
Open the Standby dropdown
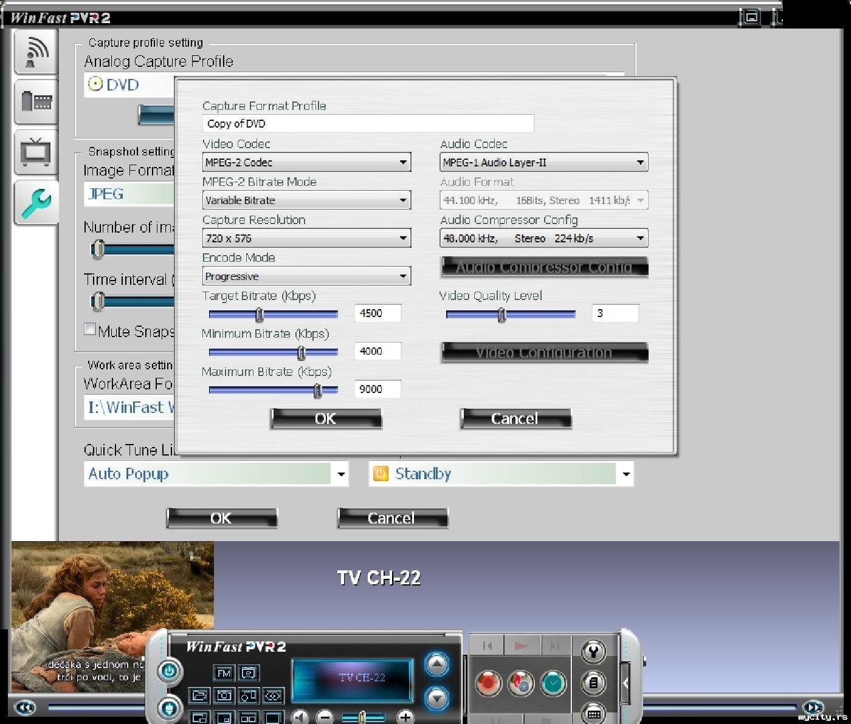(501, 474)
